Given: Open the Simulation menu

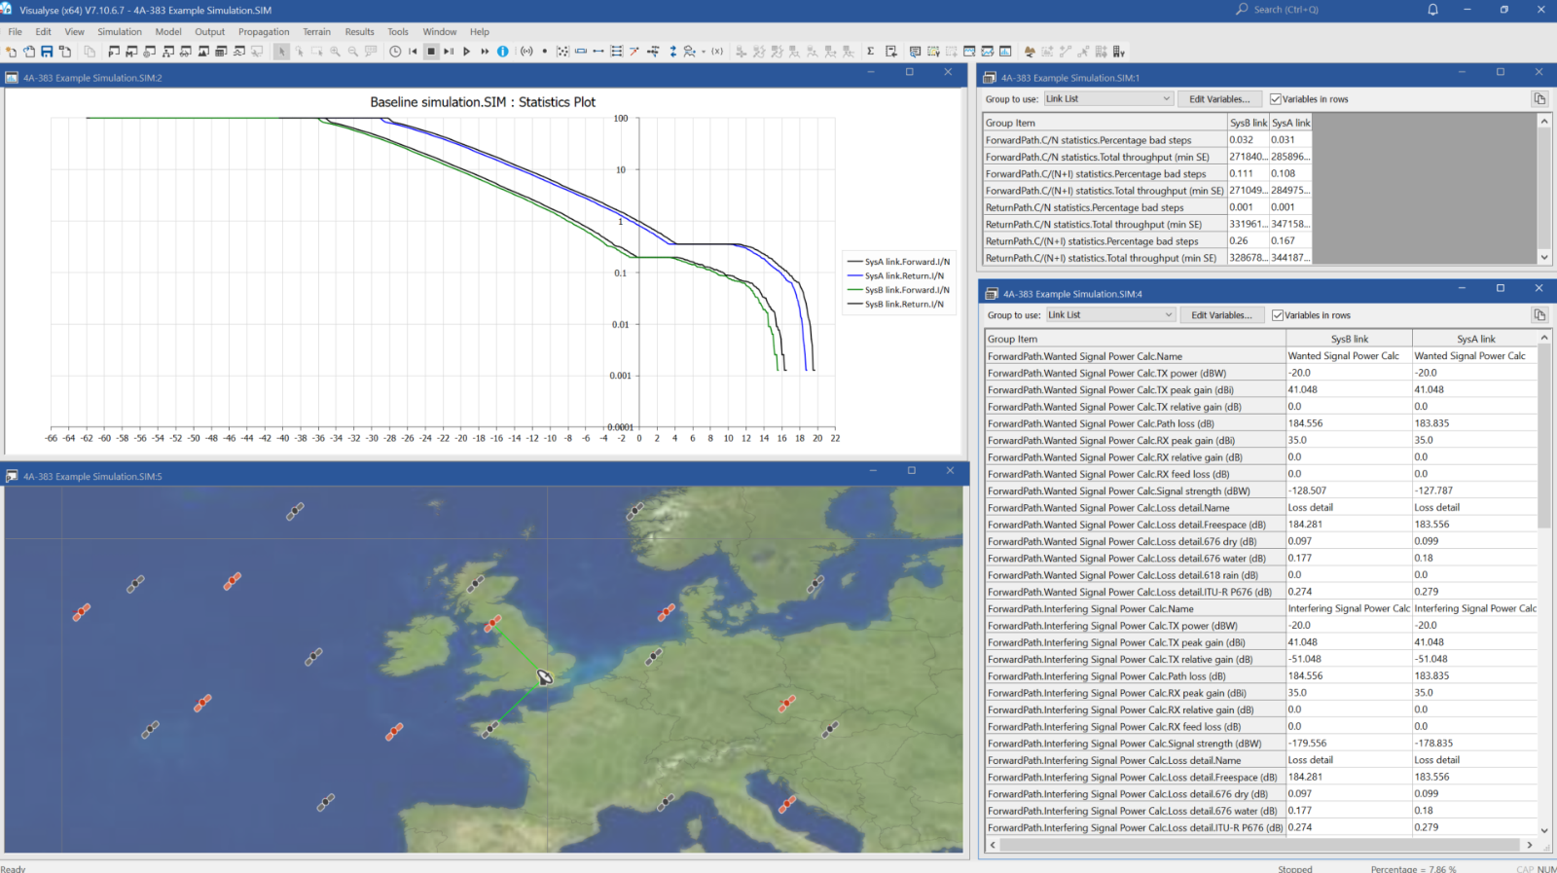Looking at the screenshot, I should (119, 32).
